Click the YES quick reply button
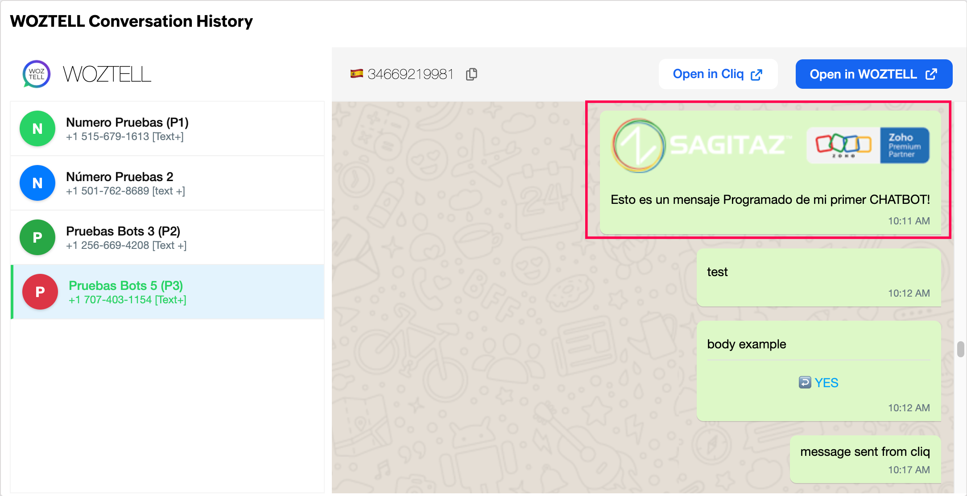 tap(819, 383)
